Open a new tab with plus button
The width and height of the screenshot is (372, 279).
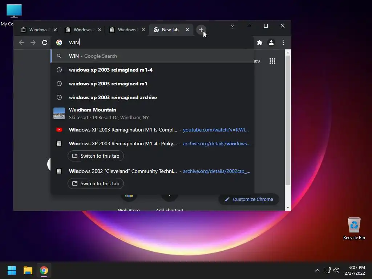point(201,30)
